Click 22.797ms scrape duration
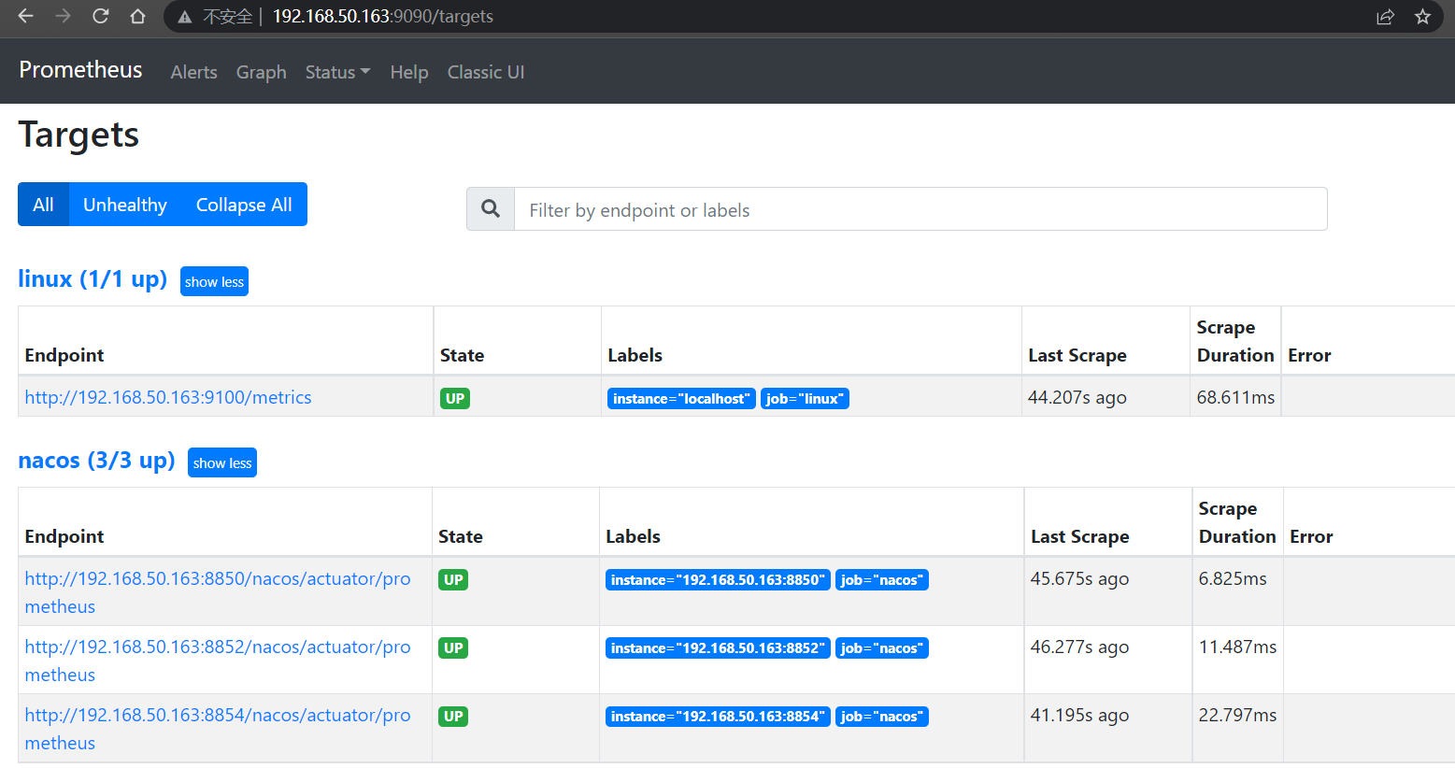 (x=1237, y=715)
